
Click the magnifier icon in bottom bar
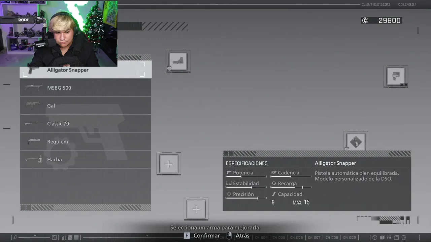[x=15, y=238]
